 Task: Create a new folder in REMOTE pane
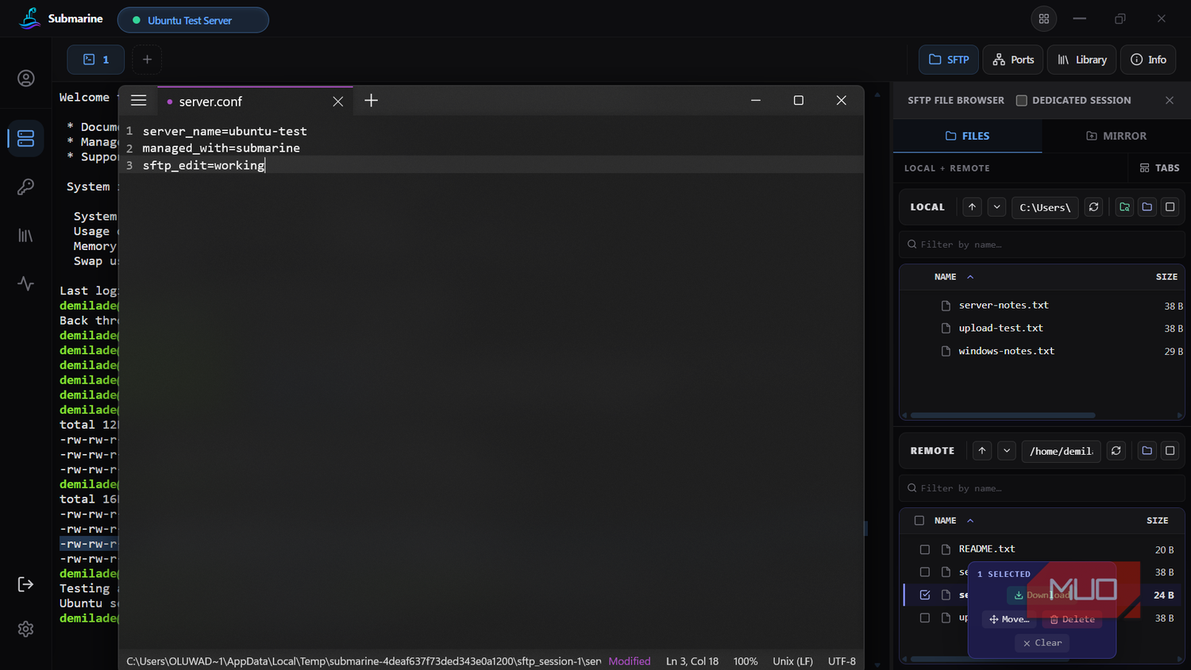[1147, 451]
